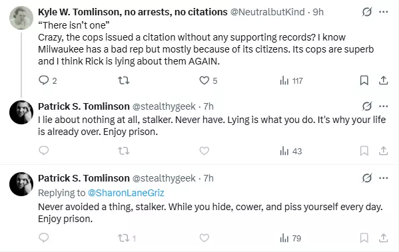Repost the 'I lie about nothing' tweet
Screen dimensions: 399x252
click(124, 151)
